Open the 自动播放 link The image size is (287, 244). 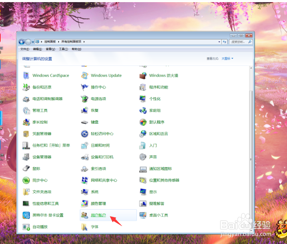(x=40, y=227)
